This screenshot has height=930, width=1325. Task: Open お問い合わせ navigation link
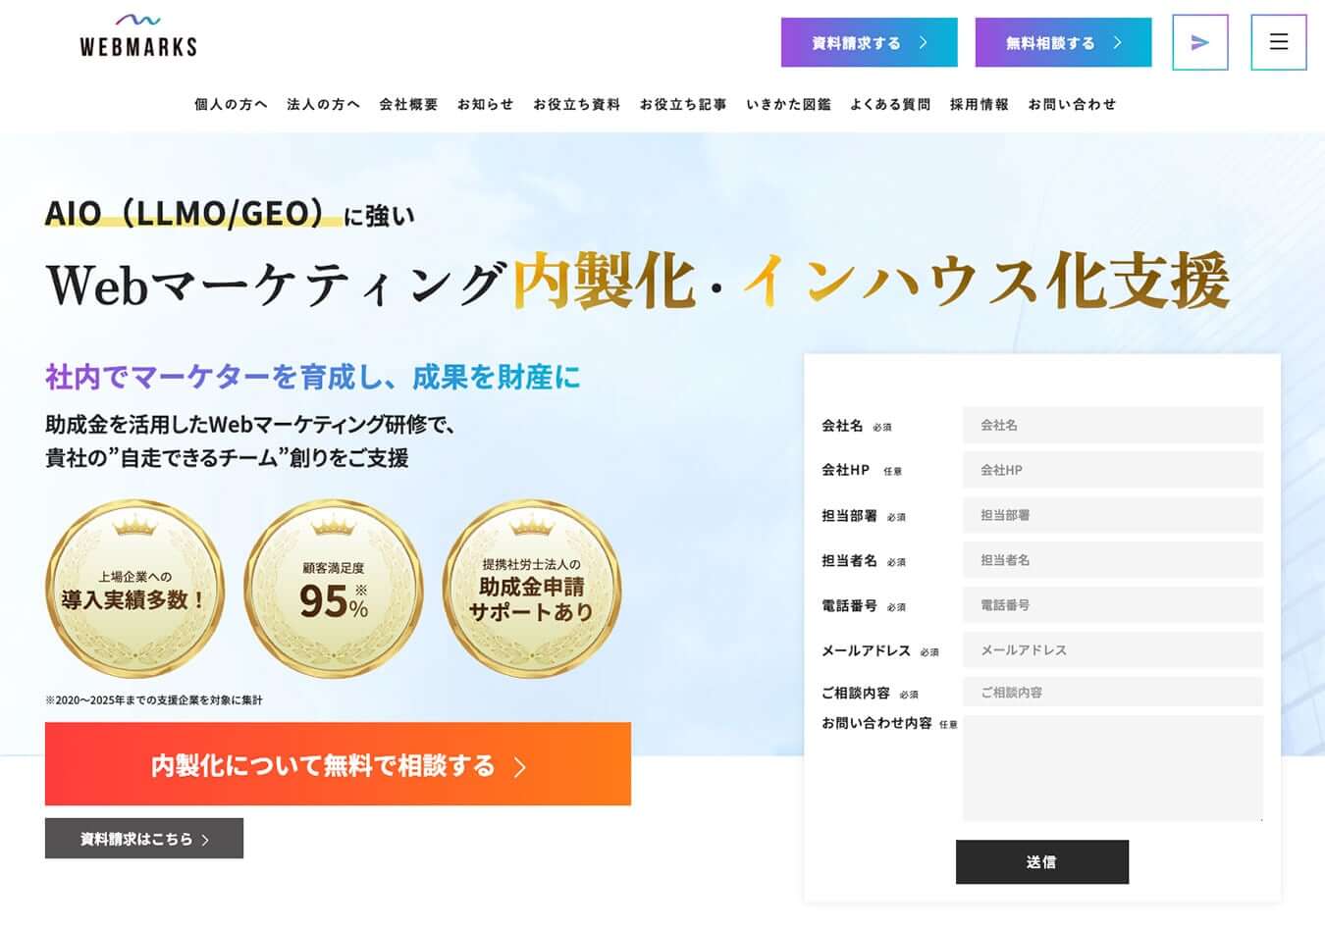[1072, 104]
